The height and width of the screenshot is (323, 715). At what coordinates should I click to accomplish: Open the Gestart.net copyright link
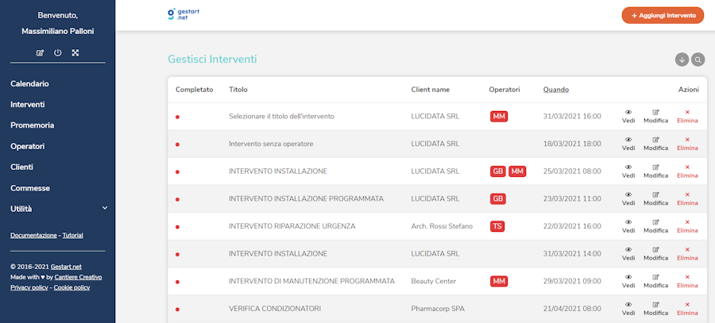pos(66,267)
